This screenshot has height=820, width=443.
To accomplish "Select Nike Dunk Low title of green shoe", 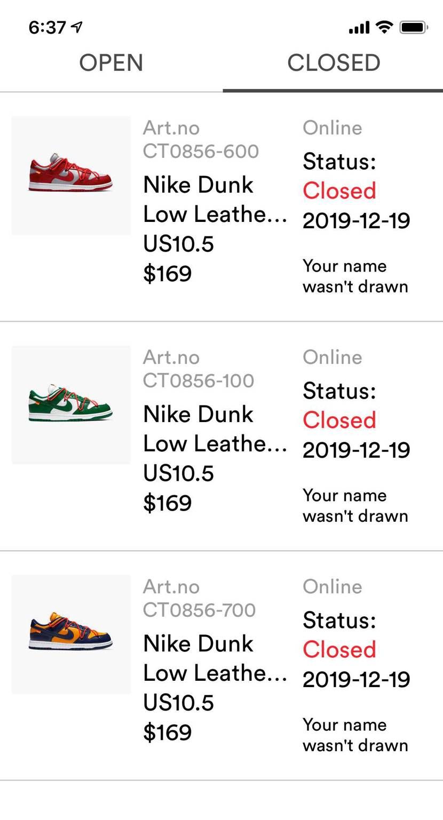I will click(215, 429).
